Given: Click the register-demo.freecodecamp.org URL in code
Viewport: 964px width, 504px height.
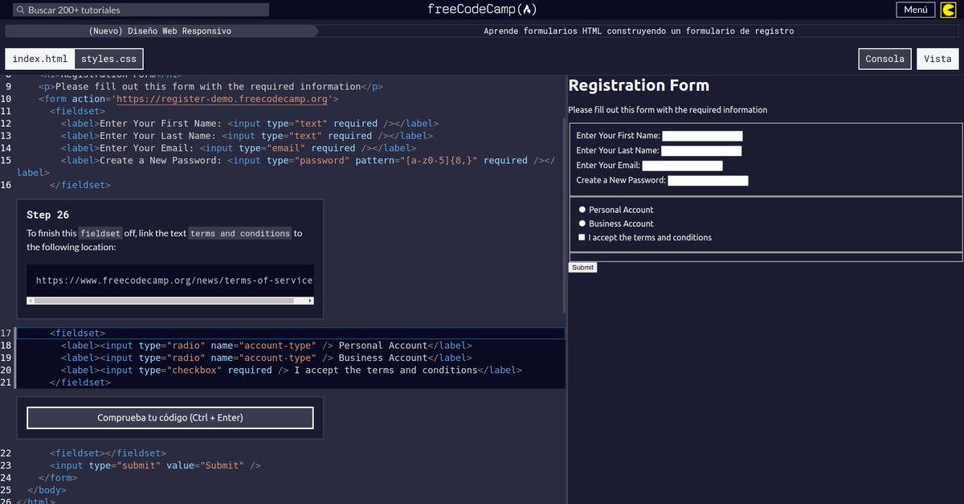Looking at the screenshot, I should click(x=223, y=99).
